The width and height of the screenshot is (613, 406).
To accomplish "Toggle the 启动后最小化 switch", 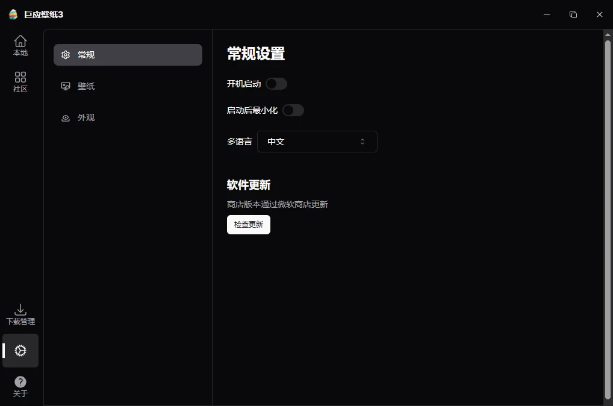I will (293, 110).
